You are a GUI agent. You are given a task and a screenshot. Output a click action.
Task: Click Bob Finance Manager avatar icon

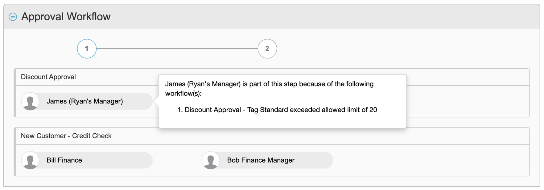point(211,160)
